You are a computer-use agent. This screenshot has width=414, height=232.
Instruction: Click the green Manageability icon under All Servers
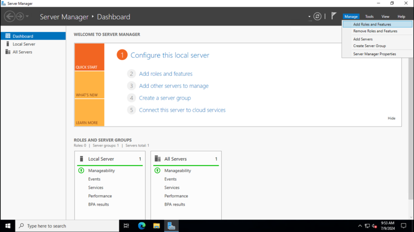[157, 171]
